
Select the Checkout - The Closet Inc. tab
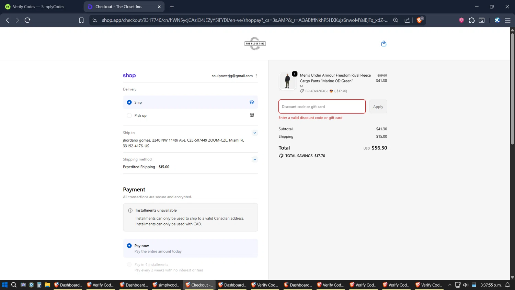click(124, 7)
